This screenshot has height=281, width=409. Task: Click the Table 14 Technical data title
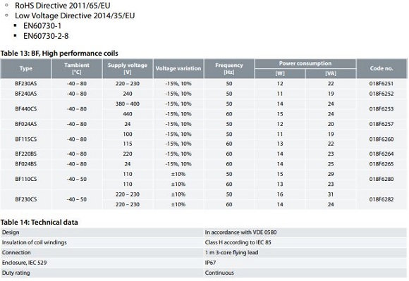pos(39,222)
